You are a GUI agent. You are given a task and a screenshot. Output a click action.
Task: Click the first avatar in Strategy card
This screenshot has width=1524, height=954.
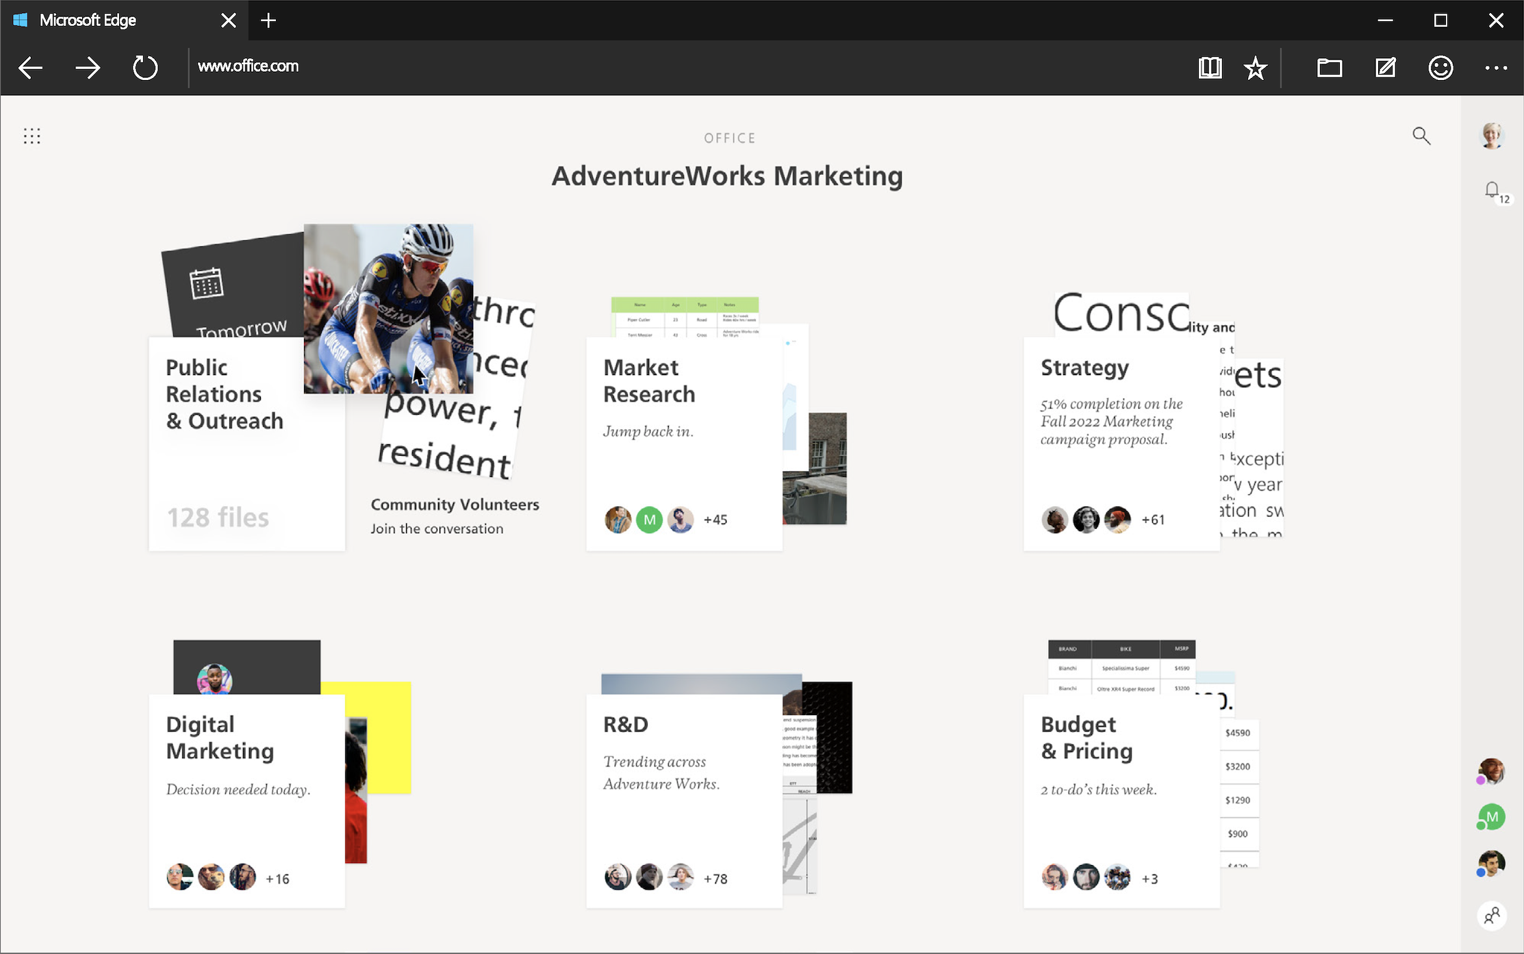pos(1054,520)
